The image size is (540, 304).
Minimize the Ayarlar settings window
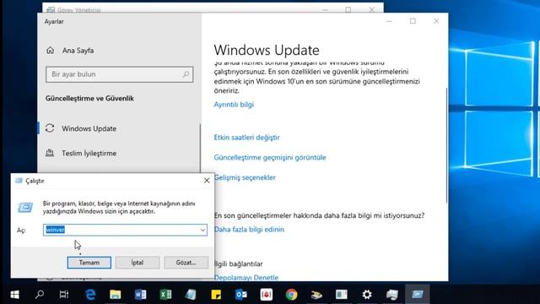[x=389, y=21]
